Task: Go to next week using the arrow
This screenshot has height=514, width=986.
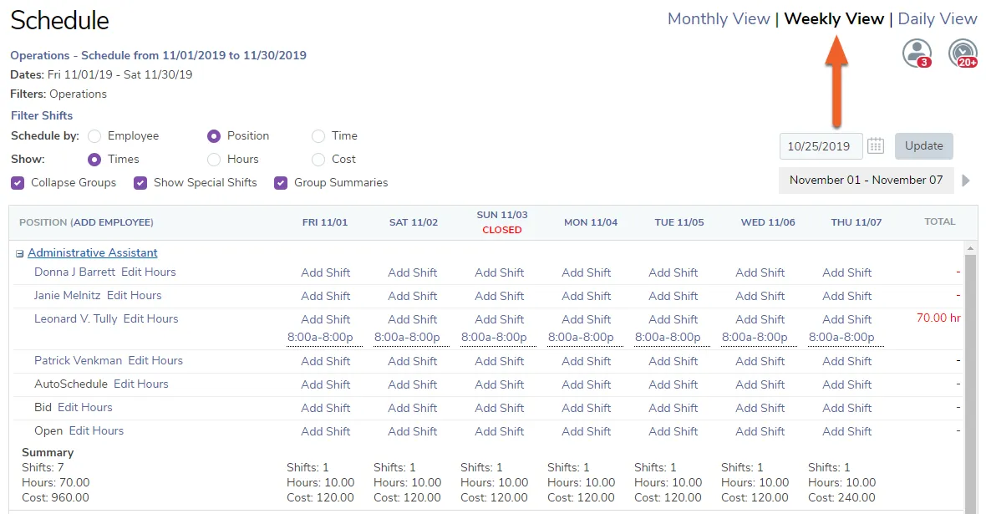Action: click(x=966, y=181)
